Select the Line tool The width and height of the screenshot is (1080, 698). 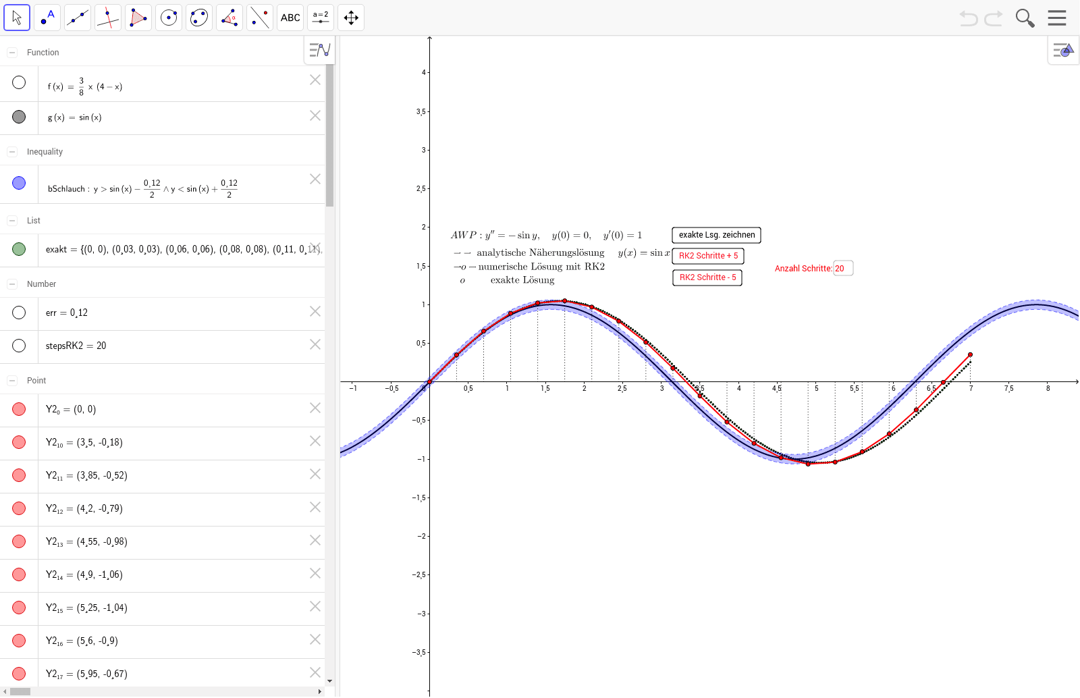click(x=78, y=18)
